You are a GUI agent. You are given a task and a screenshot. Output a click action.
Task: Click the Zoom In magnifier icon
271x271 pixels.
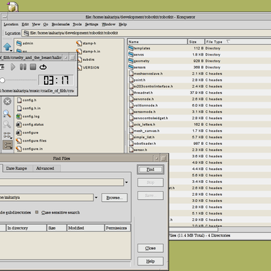[x=7, y=114]
